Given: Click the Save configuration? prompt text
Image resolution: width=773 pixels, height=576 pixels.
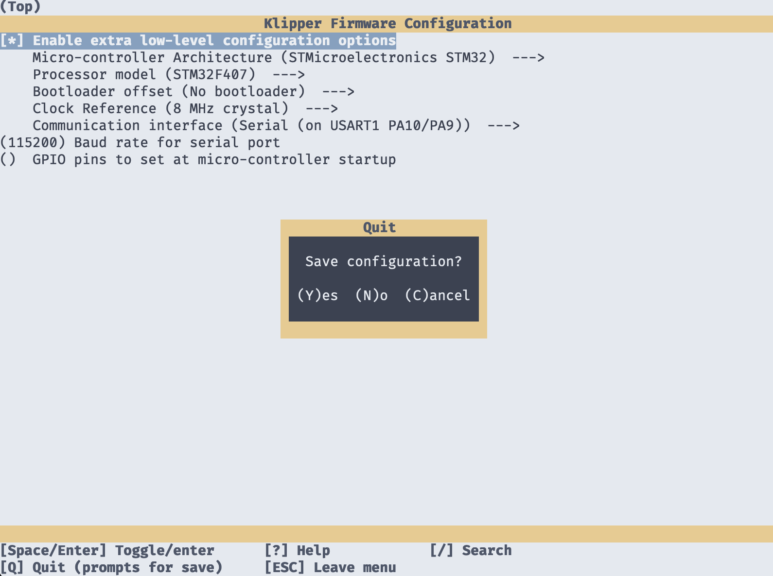Looking at the screenshot, I should coord(384,261).
